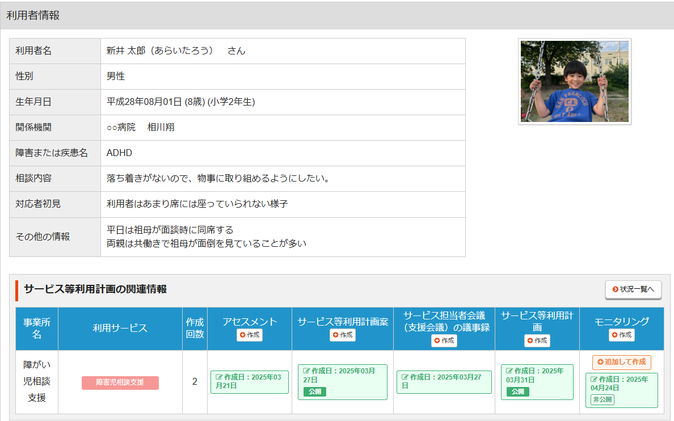Click the 利用者情報 section header
Viewport: 674px width, 421px height.
point(337,15)
